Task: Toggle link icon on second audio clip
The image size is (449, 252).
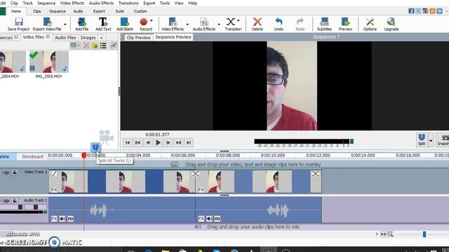Action: [x=217, y=219]
